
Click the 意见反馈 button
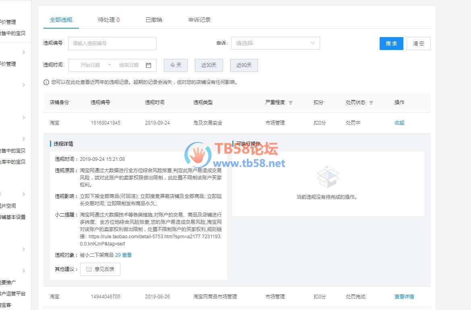point(100,269)
